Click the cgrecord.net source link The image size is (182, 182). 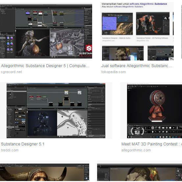pyautogui.click(x=12, y=72)
